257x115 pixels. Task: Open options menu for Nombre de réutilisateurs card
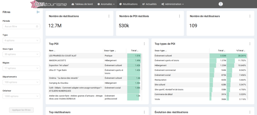pos(250,16)
